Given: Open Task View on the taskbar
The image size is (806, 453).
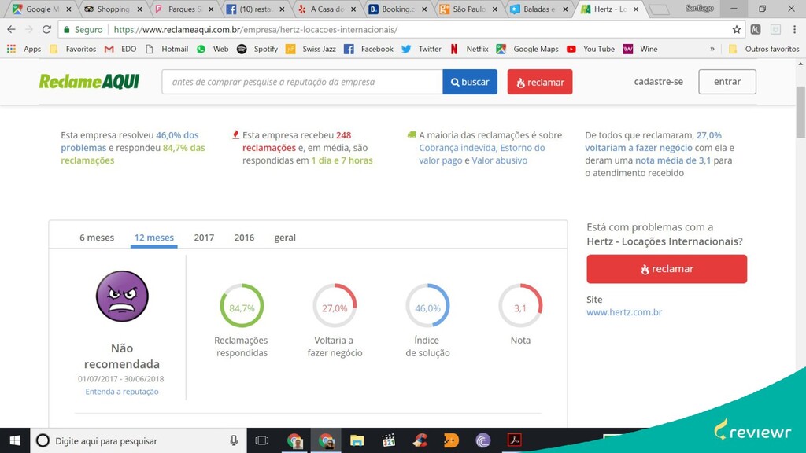Looking at the screenshot, I should (x=262, y=440).
